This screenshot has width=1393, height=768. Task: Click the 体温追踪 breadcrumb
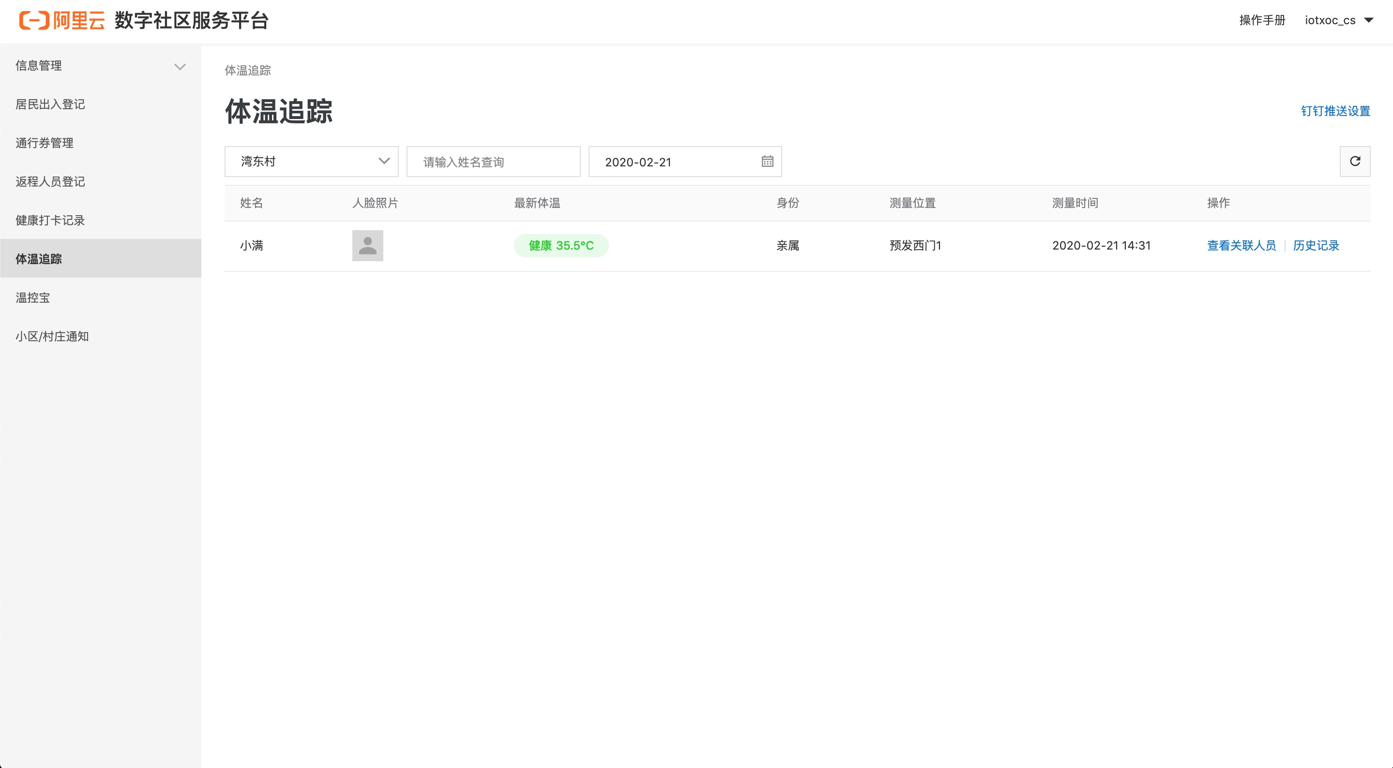pyautogui.click(x=248, y=70)
